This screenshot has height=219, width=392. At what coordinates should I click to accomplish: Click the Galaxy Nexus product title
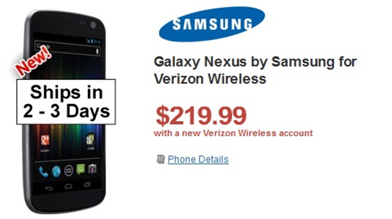[x=255, y=70]
